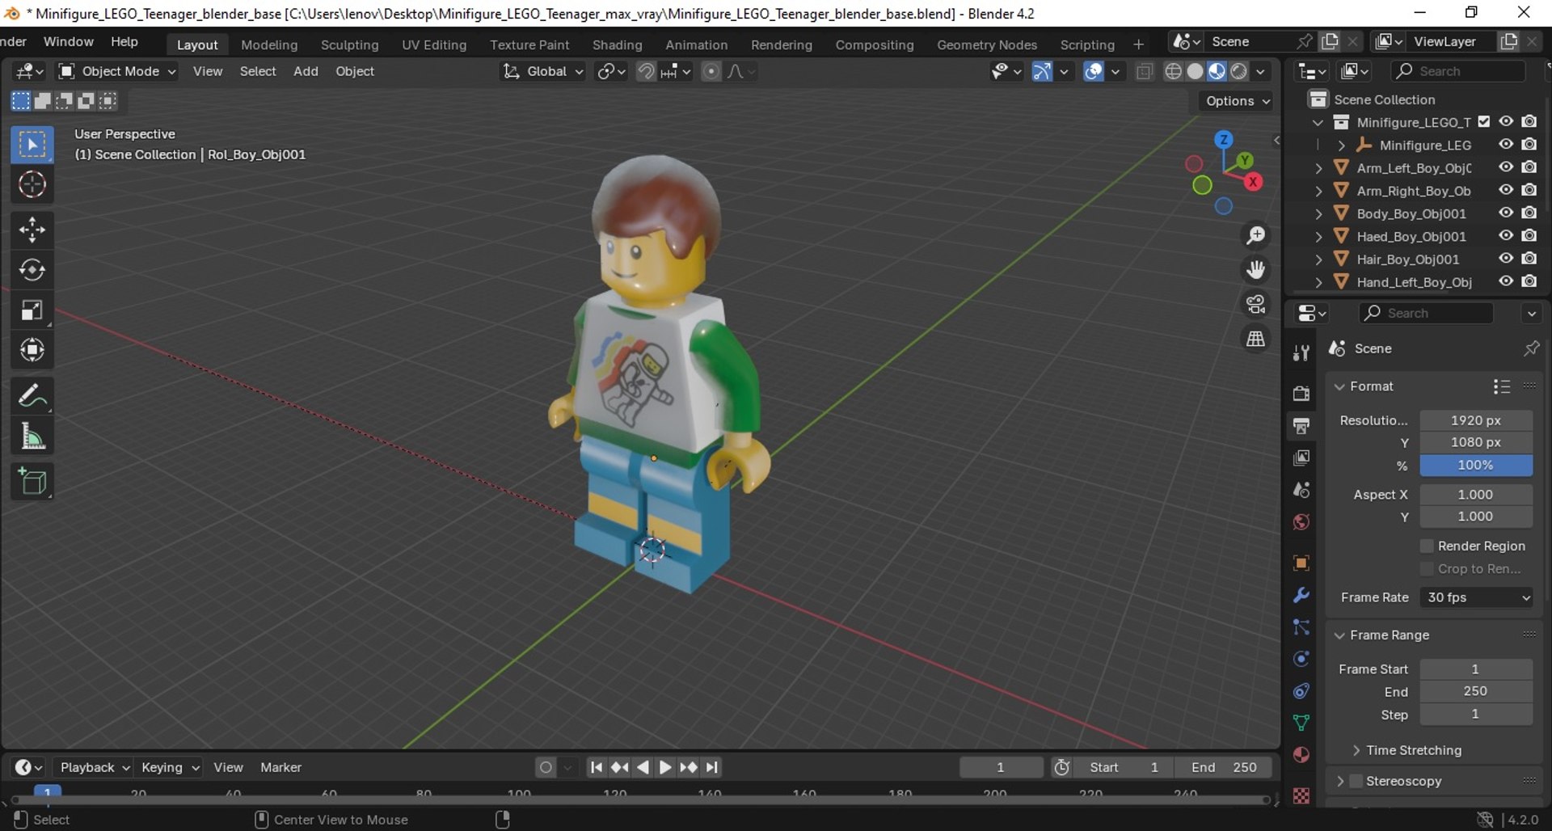Open the Object Data properties tab

1301,723
